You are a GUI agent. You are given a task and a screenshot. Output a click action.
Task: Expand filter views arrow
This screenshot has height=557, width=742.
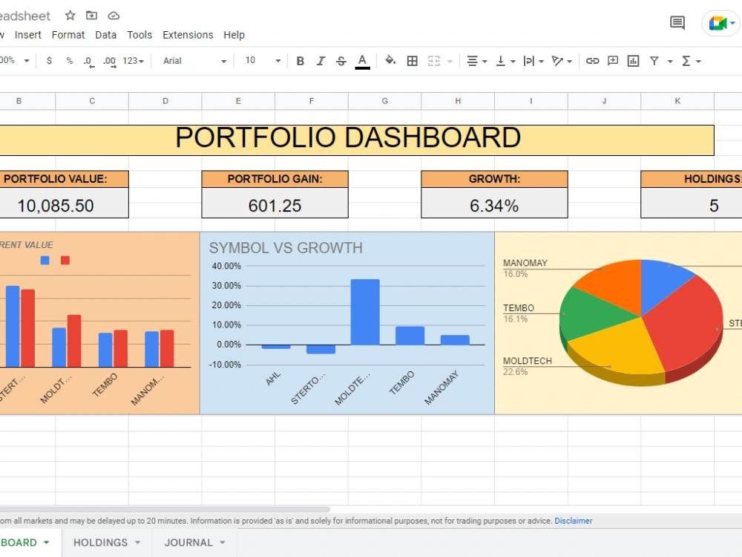(x=670, y=61)
